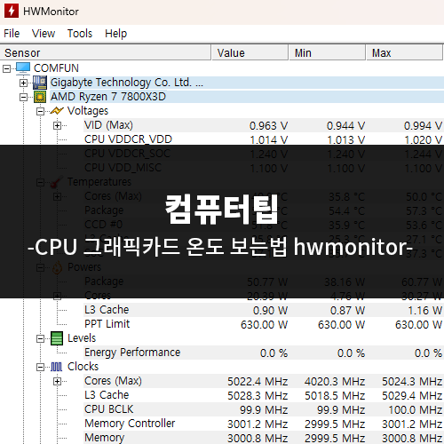Select the PPT Limit row
The height and width of the screenshot is (444, 444).
(264, 324)
